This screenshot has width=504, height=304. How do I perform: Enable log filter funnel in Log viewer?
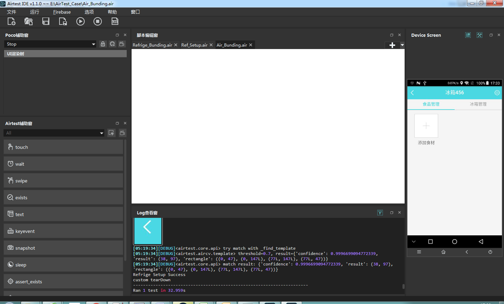(380, 213)
